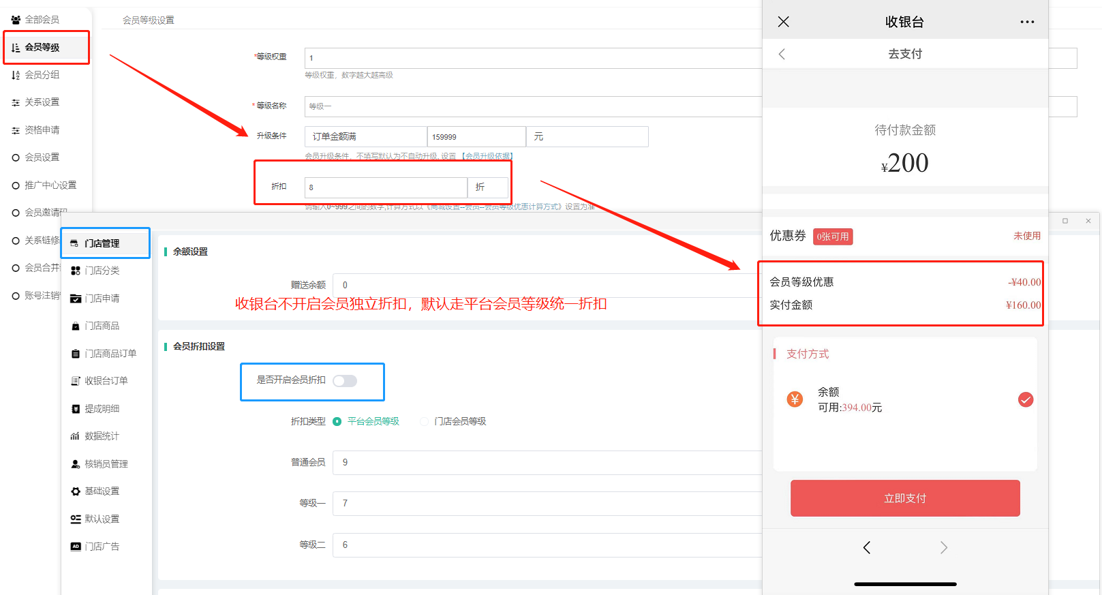1102x595 pixels.
Task: Open the 订单金额满 upgrade condition dropdown
Action: point(365,137)
